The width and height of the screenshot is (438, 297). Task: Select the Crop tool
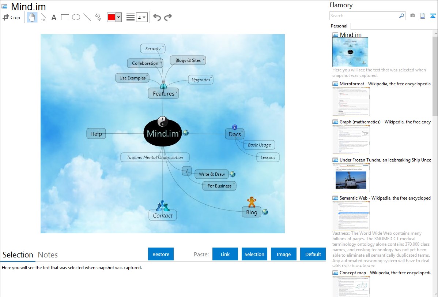11,17
